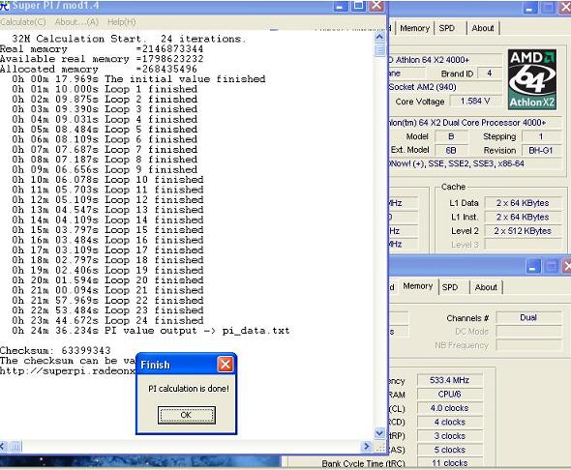Click the AMD 64 Athlon X2 logo
The height and width of the screenshot is (470, 571).
coord(531,79)
